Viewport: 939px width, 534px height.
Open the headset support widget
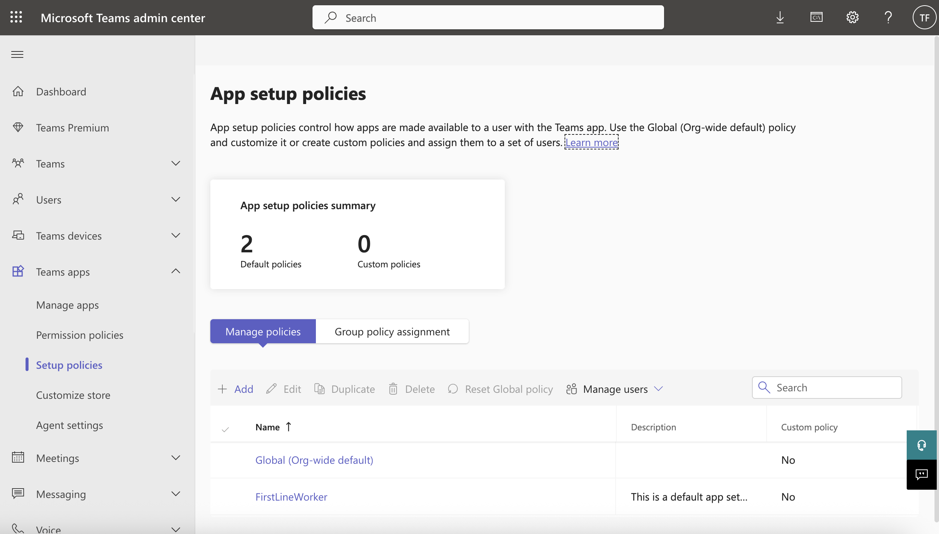click(921, 445)
